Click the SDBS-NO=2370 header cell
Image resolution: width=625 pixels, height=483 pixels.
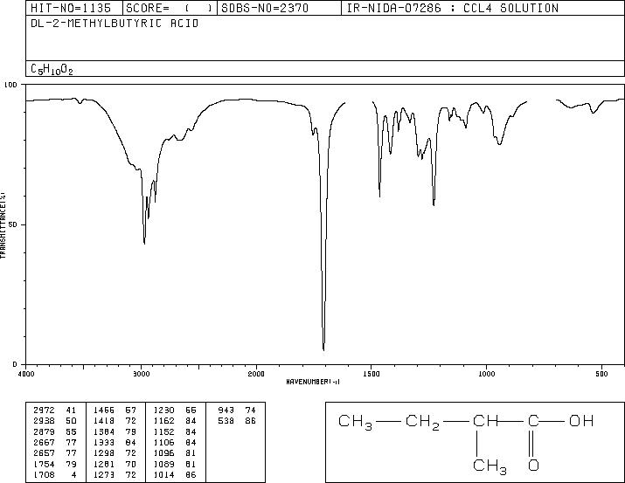(279, 8)
